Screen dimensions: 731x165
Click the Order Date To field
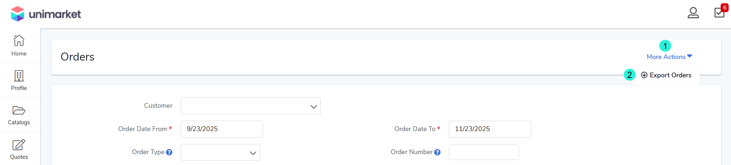pyautogui.click(x=490, y=129)
